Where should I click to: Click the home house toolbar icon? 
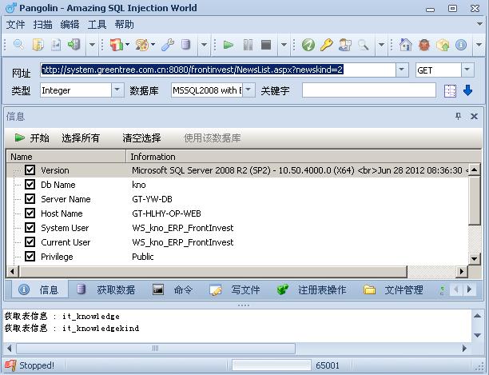tap(406, 45)
